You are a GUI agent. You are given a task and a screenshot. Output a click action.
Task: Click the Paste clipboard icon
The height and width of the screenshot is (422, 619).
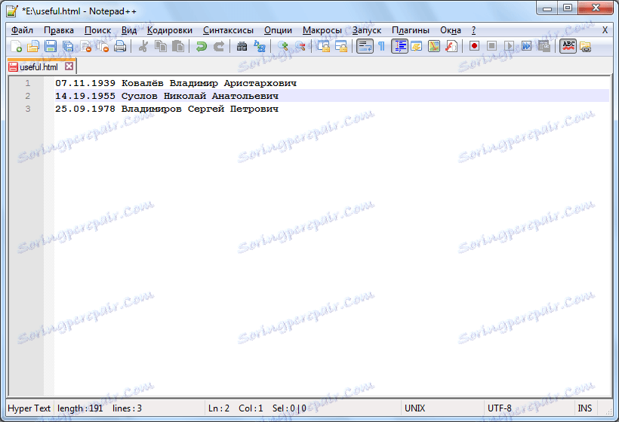178,47
